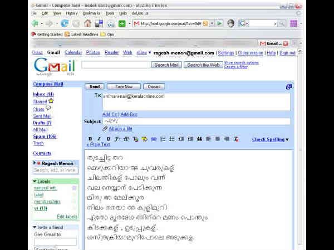Click the Firefox back button
Image resolution: width=334 pixels, height=250 pixels.
[35, 23]
